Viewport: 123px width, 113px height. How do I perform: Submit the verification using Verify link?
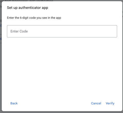[x=110, y=103]
